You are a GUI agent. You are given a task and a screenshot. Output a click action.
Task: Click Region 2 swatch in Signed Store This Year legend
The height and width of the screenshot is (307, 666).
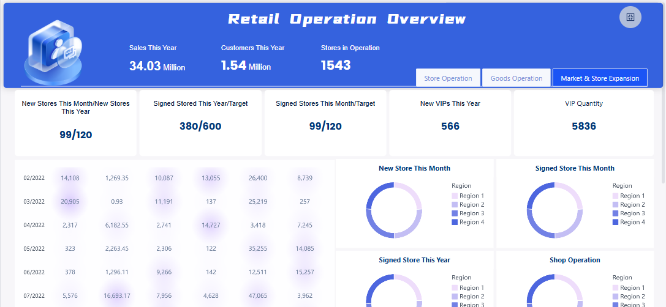[x=455, y=297]
